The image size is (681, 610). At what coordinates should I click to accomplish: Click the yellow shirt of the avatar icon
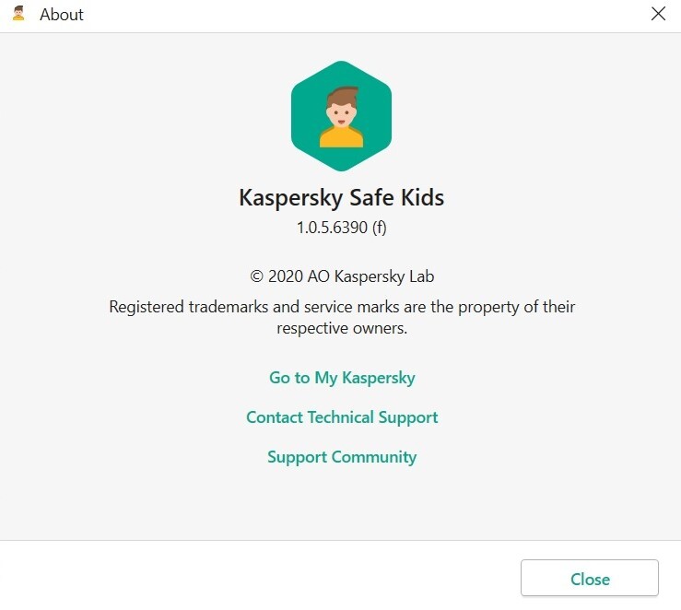[341, 136]
